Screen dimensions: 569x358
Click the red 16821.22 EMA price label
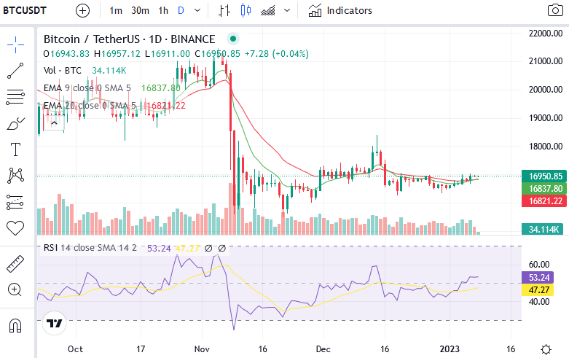pyautogui.click(x=544, y=201)
